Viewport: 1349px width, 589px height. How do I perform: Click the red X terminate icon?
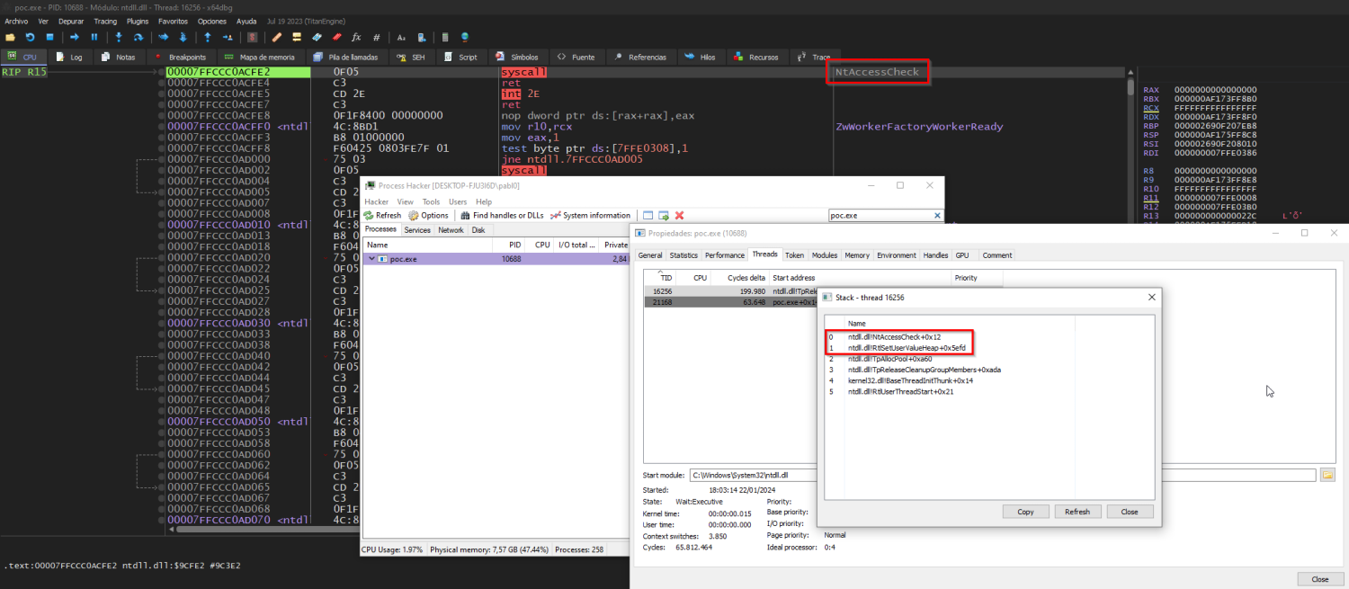680,216
